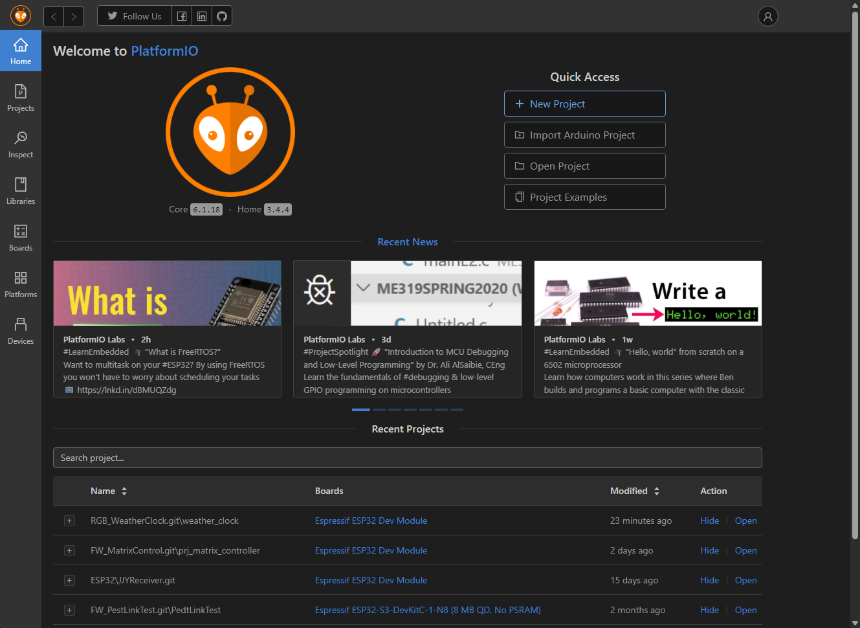This screenshot has width=860, height=628.
Task: Select the second news carousel indicator
Action: click(x=379, y=410)
